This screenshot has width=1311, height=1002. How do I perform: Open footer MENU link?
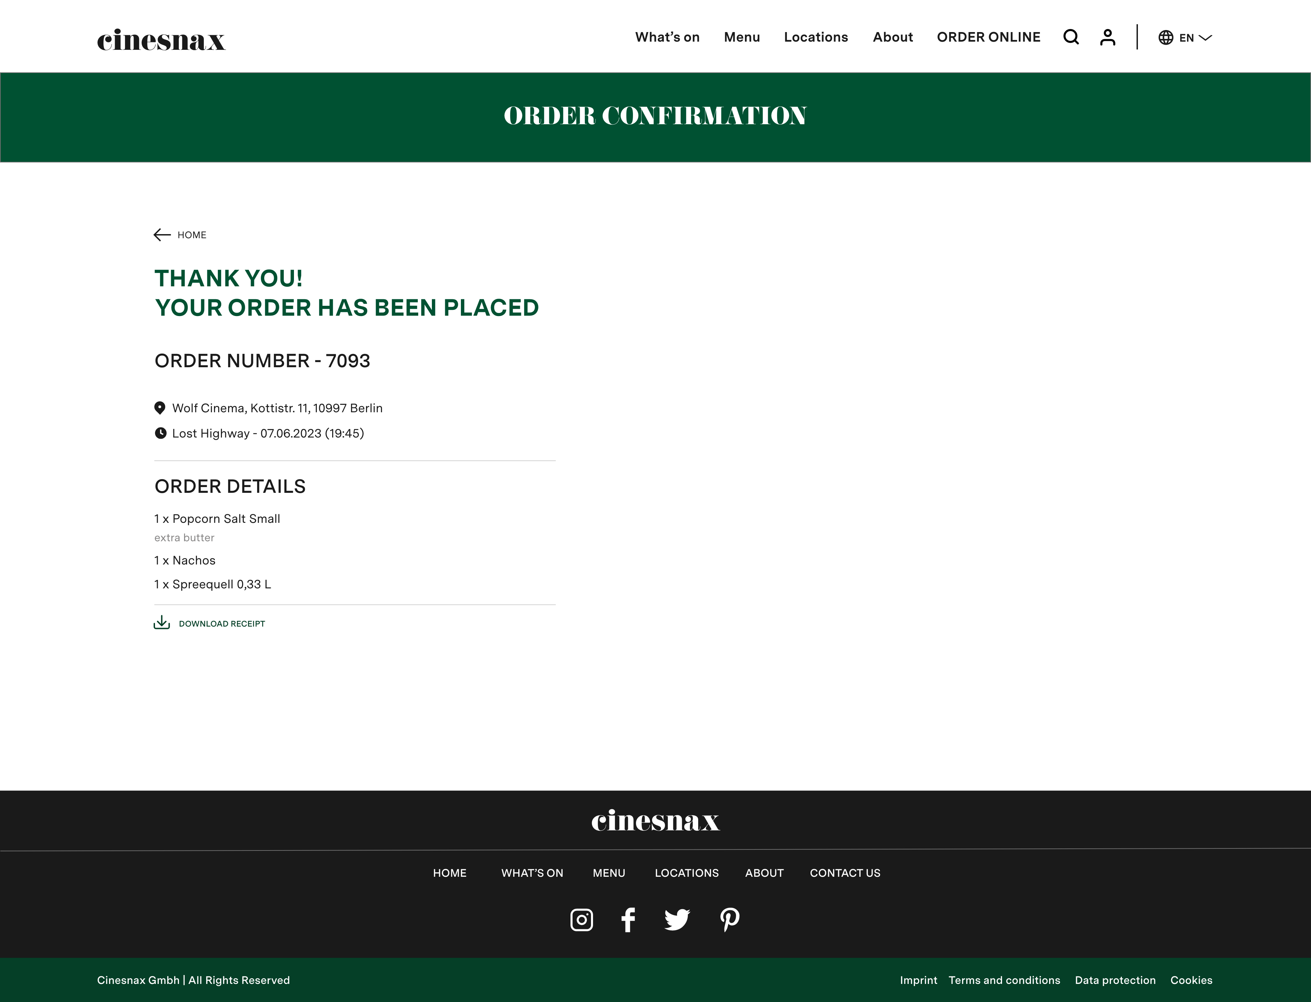point(609,873)
